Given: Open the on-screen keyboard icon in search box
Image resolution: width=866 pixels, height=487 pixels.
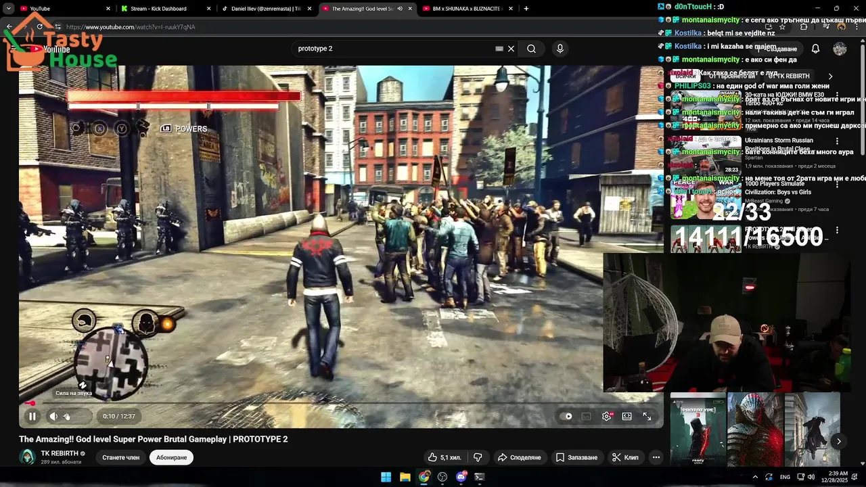Looking at the screenshot, I should click(499, 49).
